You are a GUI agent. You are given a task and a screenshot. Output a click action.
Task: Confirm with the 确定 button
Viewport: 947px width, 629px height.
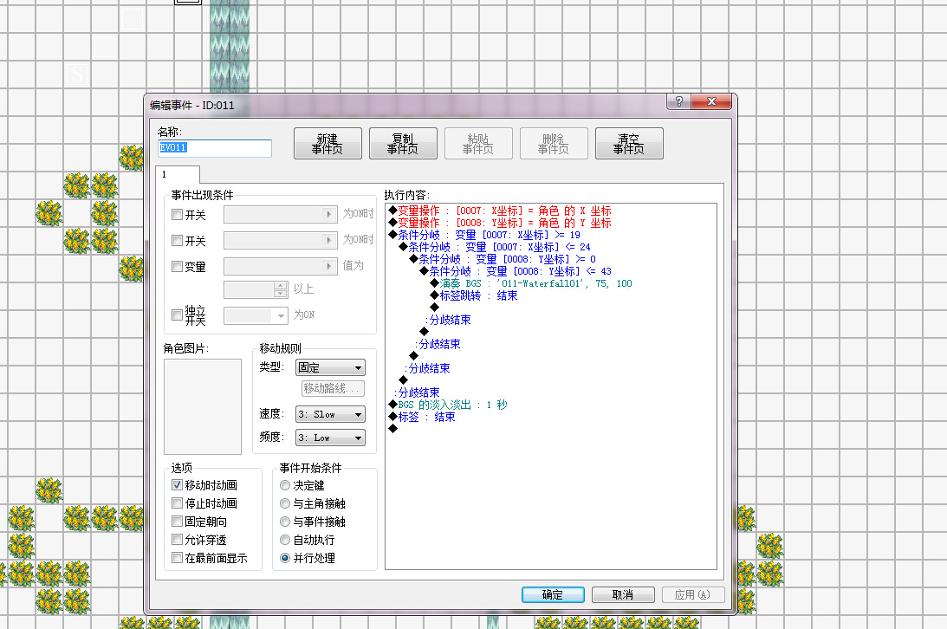click(553, 594)
